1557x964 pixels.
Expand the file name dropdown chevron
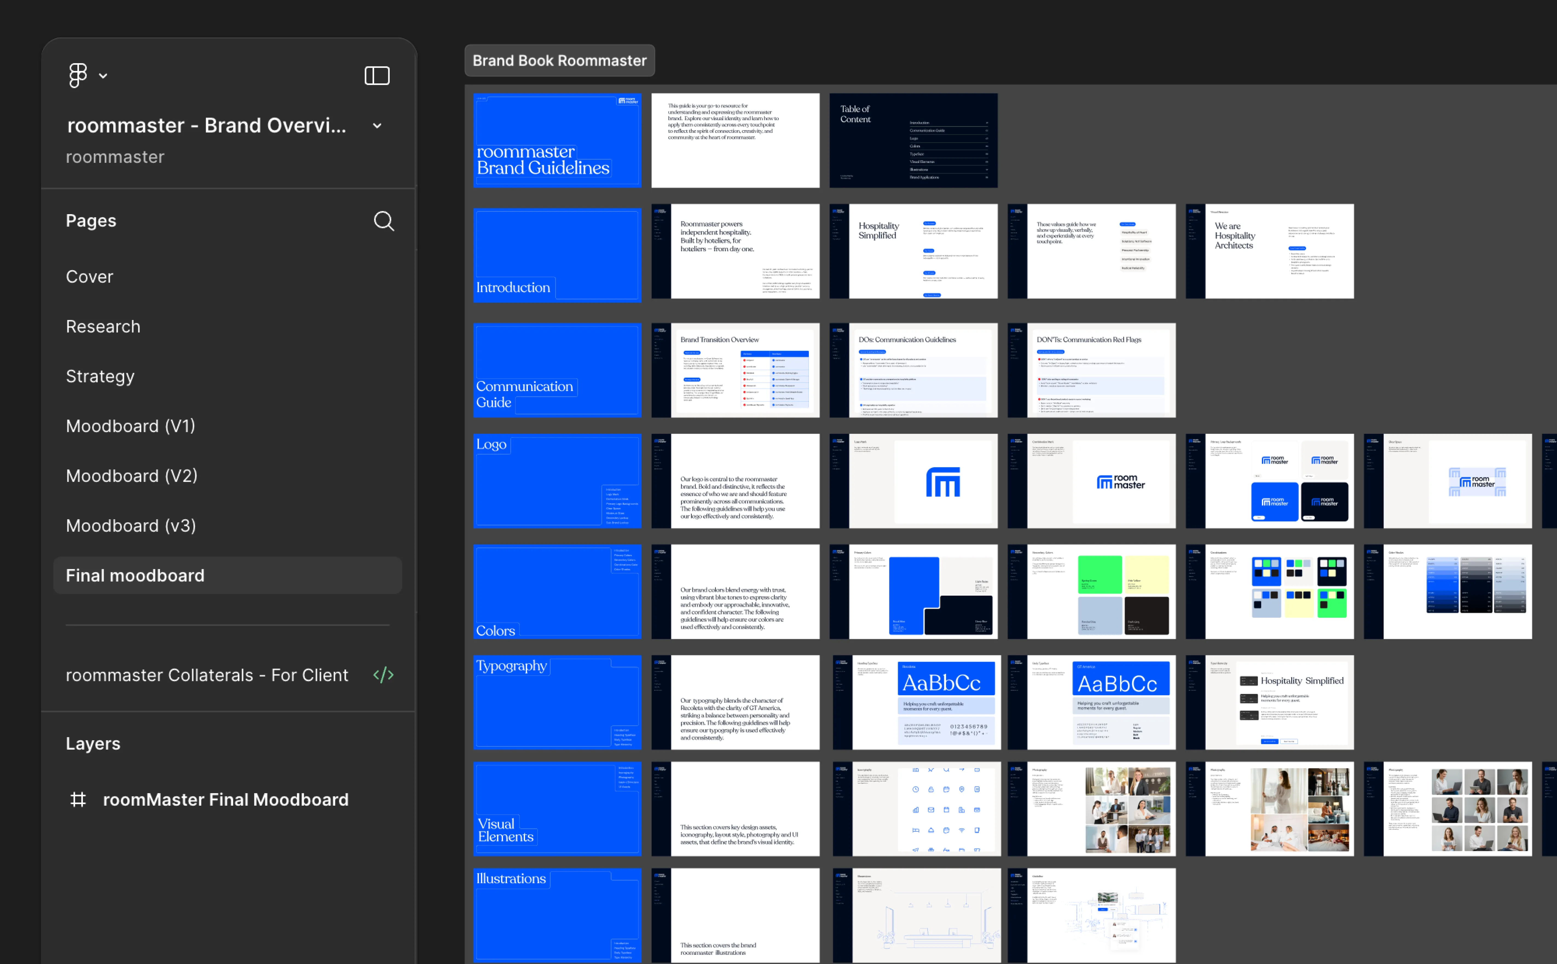coord(377,126)
